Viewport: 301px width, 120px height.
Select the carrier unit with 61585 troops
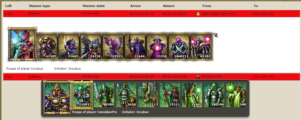coord(47,47)
